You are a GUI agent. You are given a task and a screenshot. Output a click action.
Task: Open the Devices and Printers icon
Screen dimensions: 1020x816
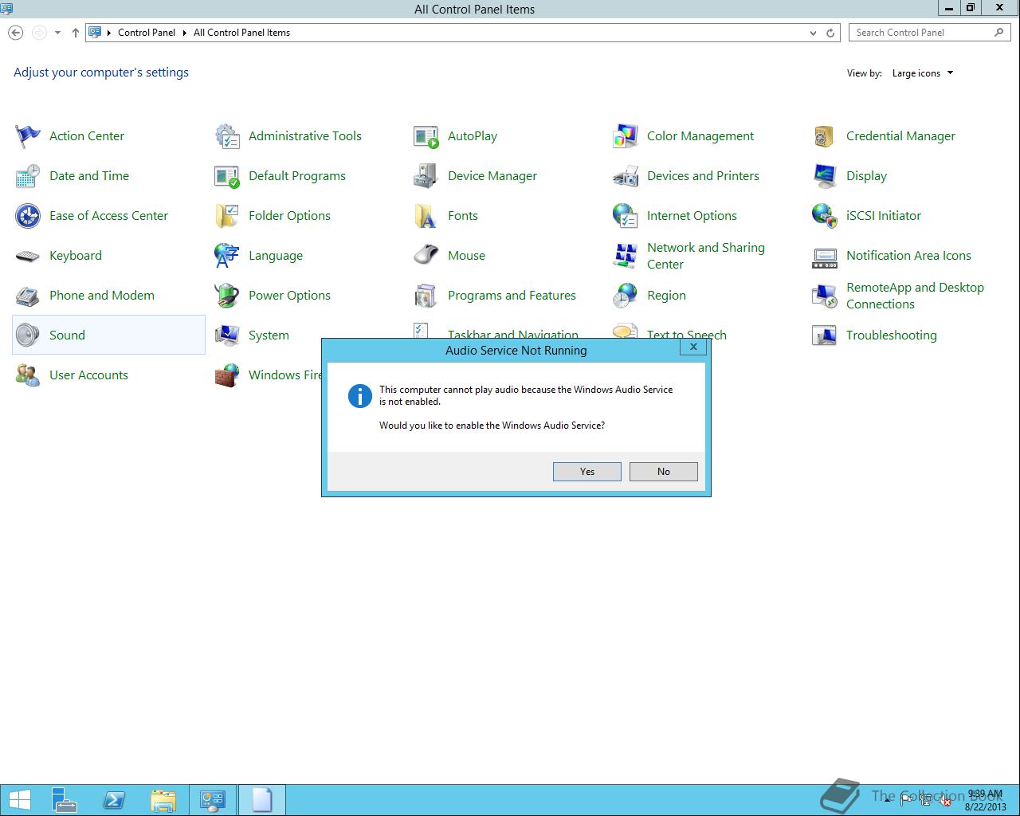(626, 176)
